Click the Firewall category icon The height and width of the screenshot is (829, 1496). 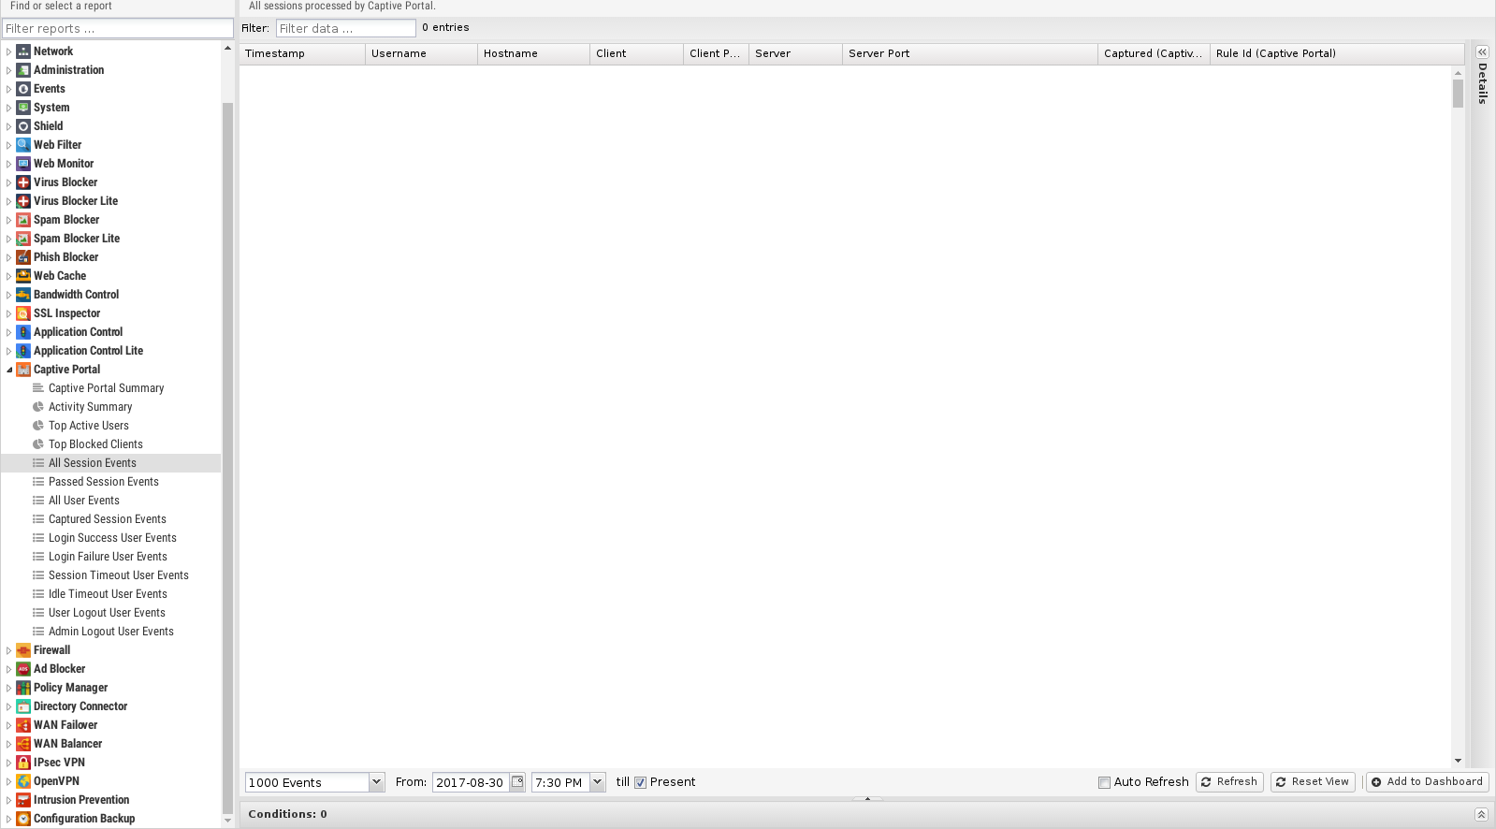point(23,650)
